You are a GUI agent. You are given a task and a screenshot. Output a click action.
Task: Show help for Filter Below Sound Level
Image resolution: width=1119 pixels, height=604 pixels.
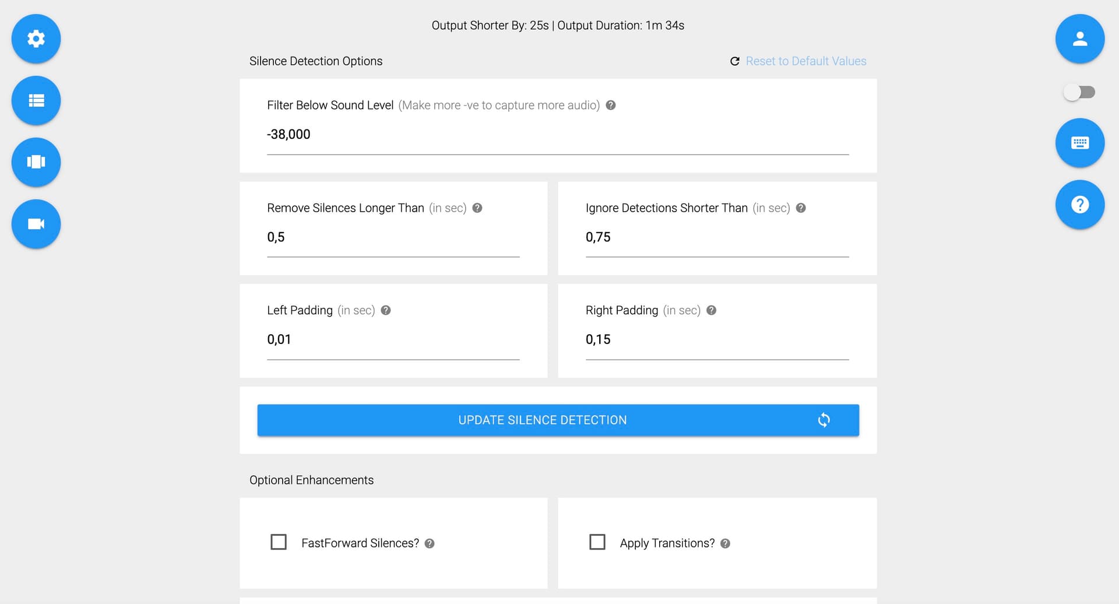(611, 106)
